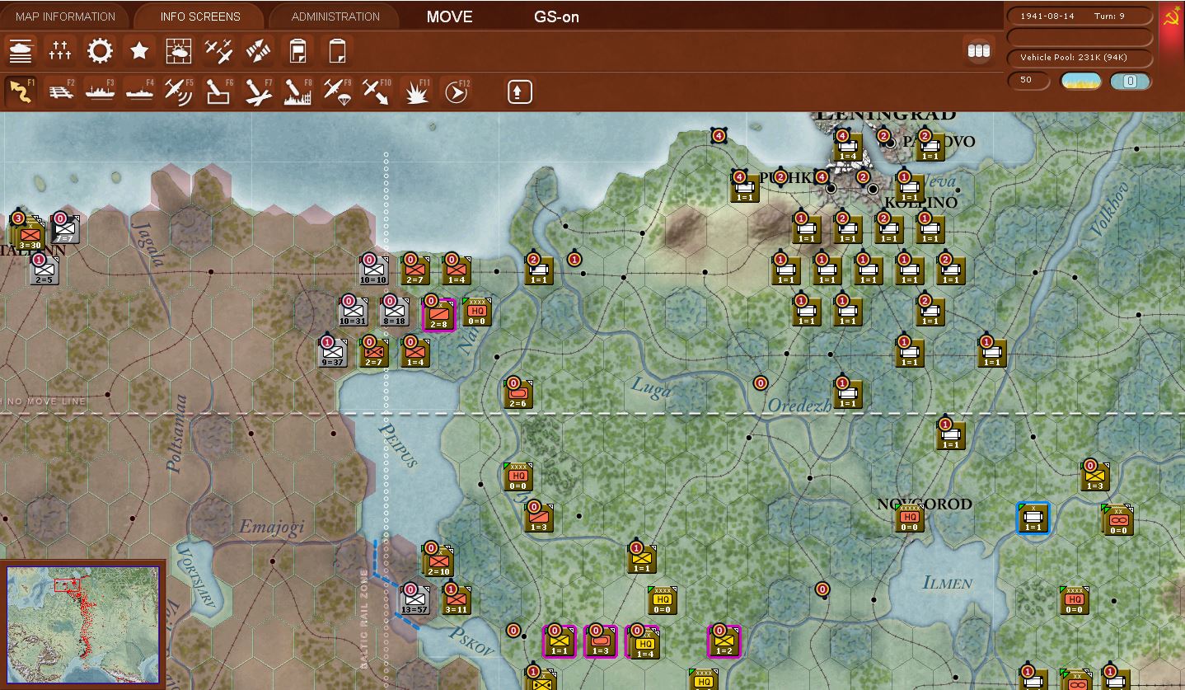Screen dimensions: 1185x690
Task: Open the MAP INFORMATION tab
Action: [65, 16]
